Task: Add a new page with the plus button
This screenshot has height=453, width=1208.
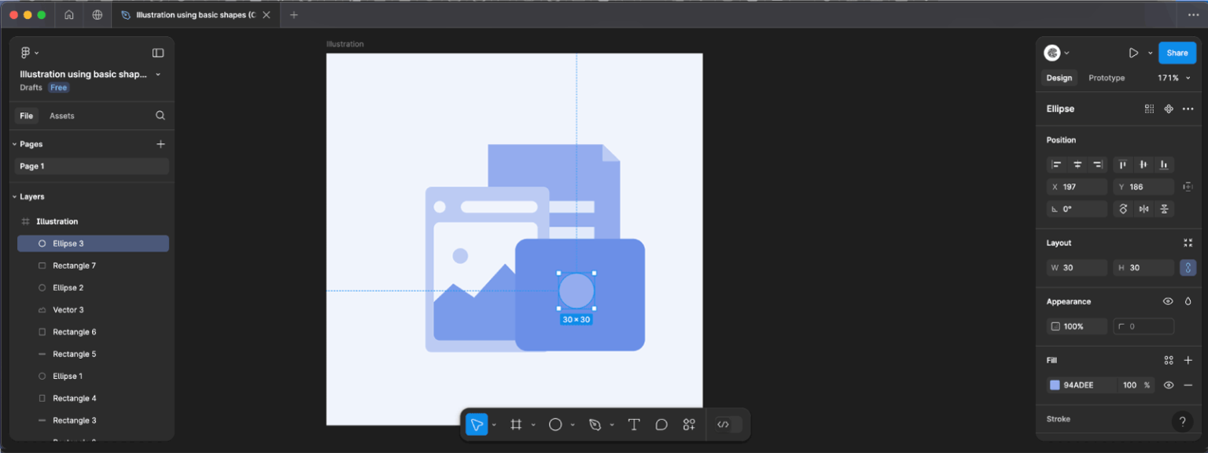Action: (x=160, y=144)
